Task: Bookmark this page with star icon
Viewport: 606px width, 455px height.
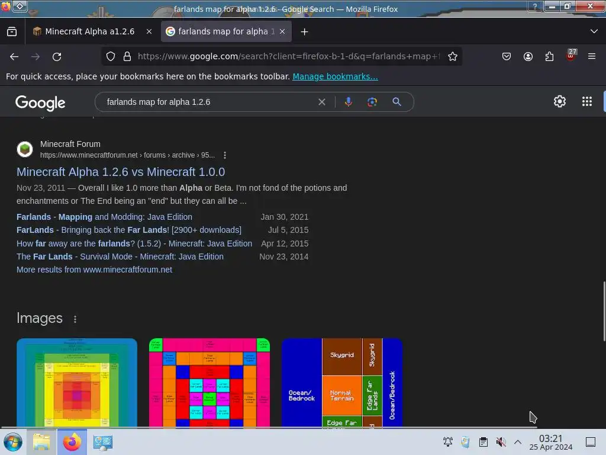Action: coord(453,56)
